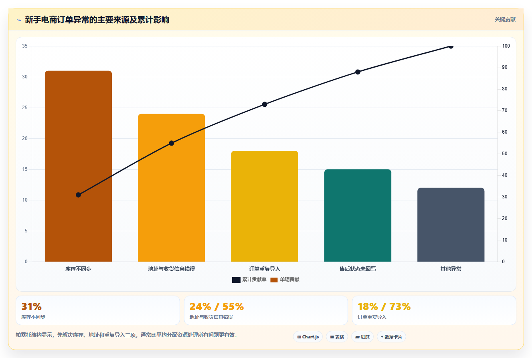Click the cumulative line point above 库存不同步
Image resolution: width=532 pixels, height=358 pixels.
78,195
